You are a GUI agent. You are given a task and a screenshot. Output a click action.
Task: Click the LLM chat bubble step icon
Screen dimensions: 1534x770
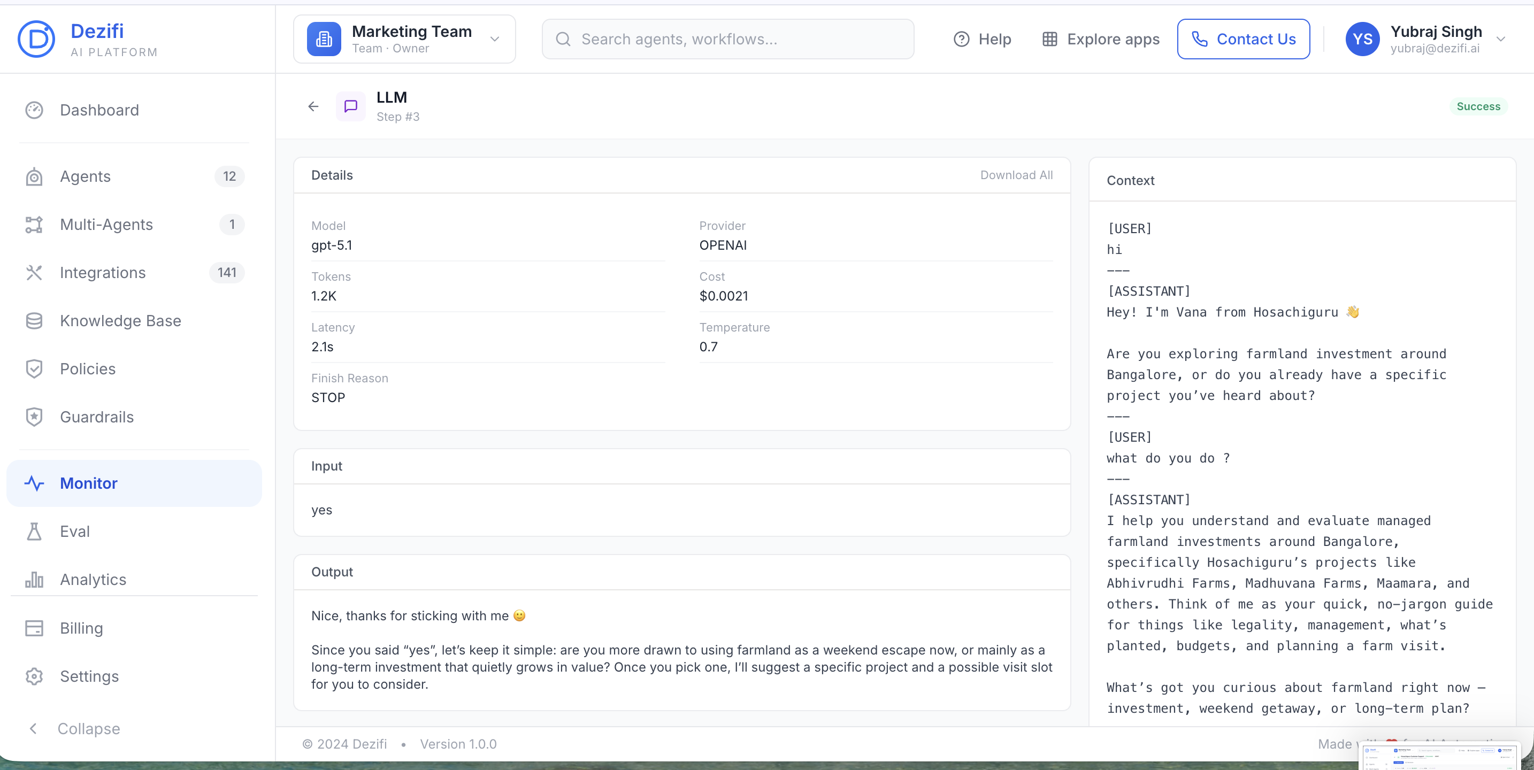click(351, 106)
